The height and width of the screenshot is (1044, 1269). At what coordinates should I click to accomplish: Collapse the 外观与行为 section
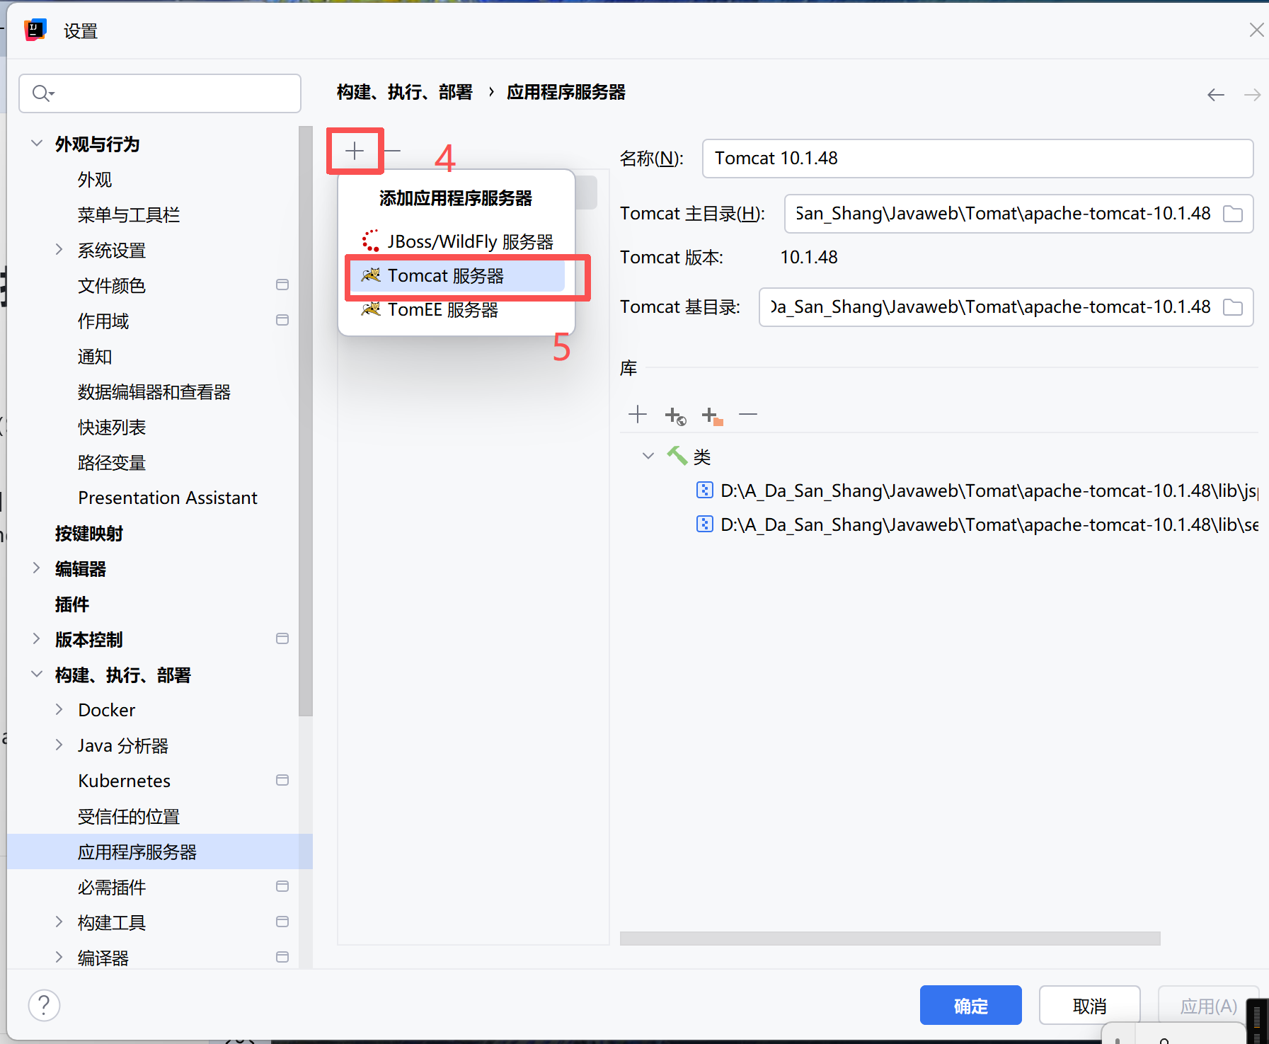[37, 144]
